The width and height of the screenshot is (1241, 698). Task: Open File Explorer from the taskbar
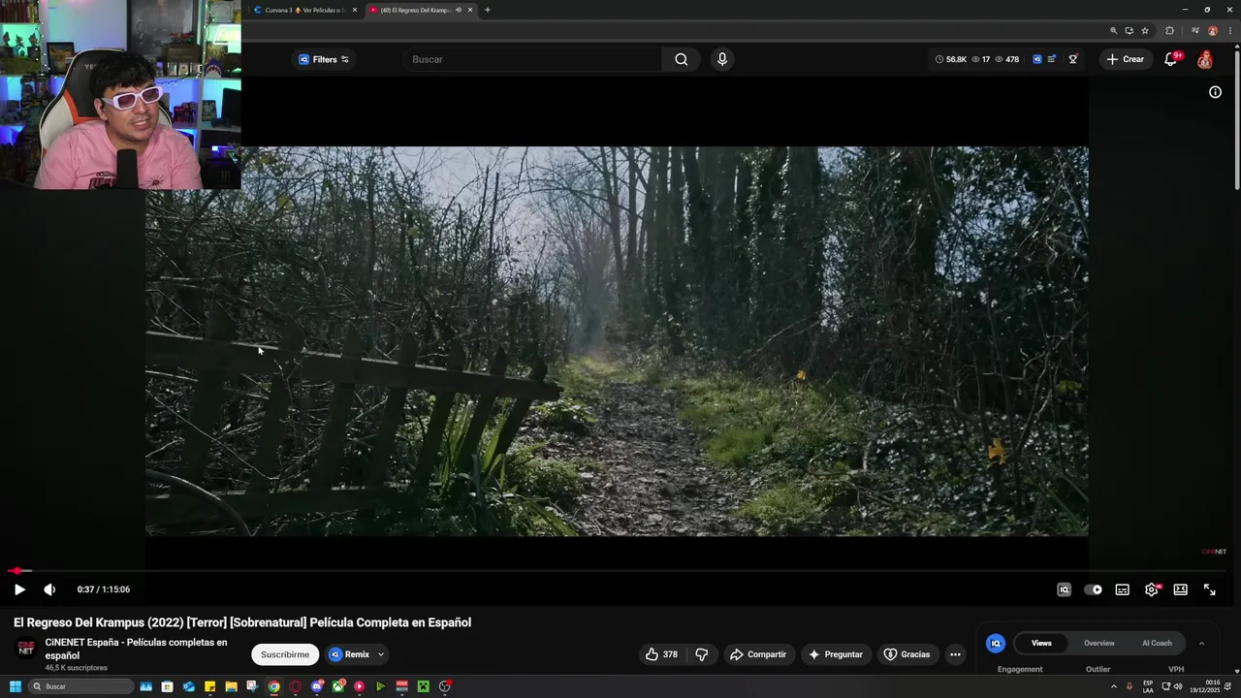point(231,686)
